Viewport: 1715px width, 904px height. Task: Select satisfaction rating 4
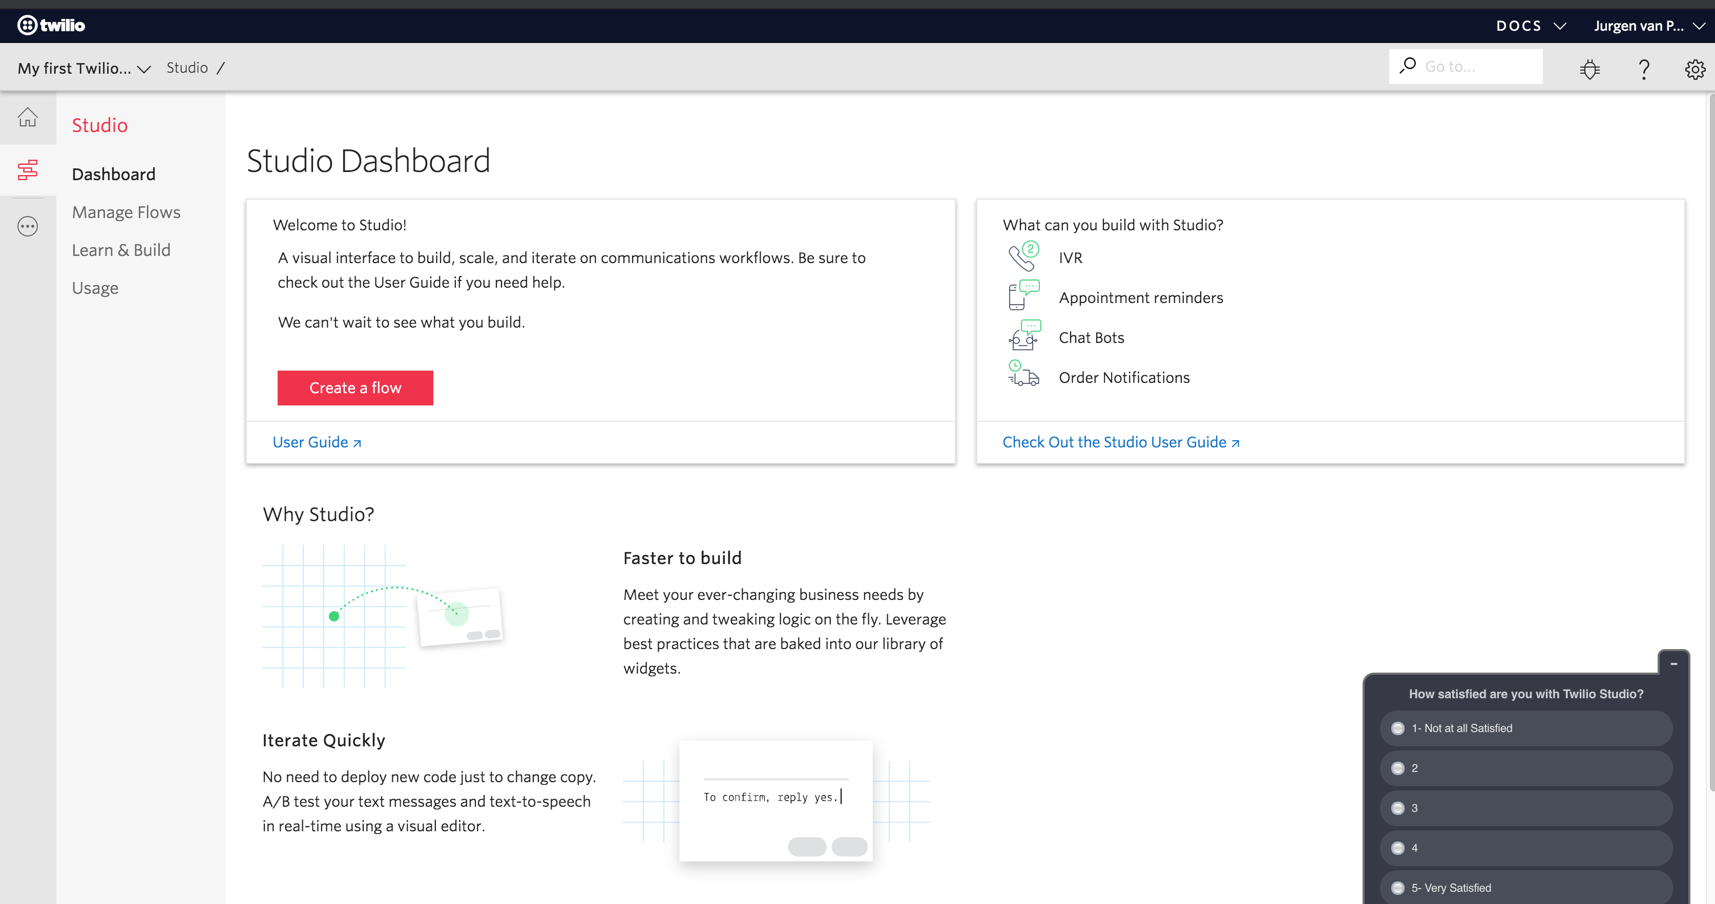click(x=1526, y=848)
